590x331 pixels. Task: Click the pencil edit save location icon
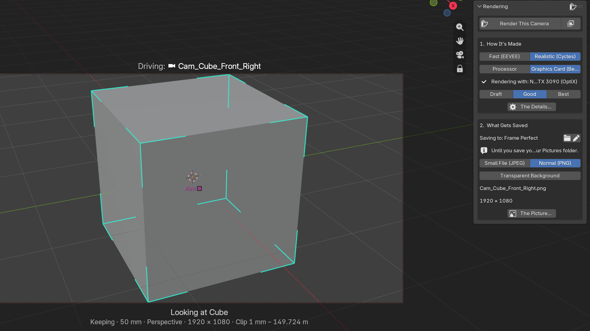[576, 138]
